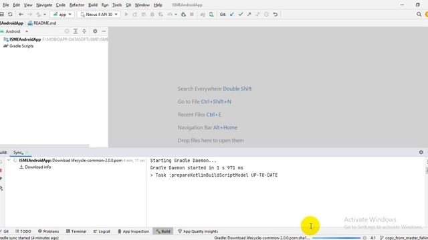Click Git Commit green checkmark icon

click(x=241, y=15)
